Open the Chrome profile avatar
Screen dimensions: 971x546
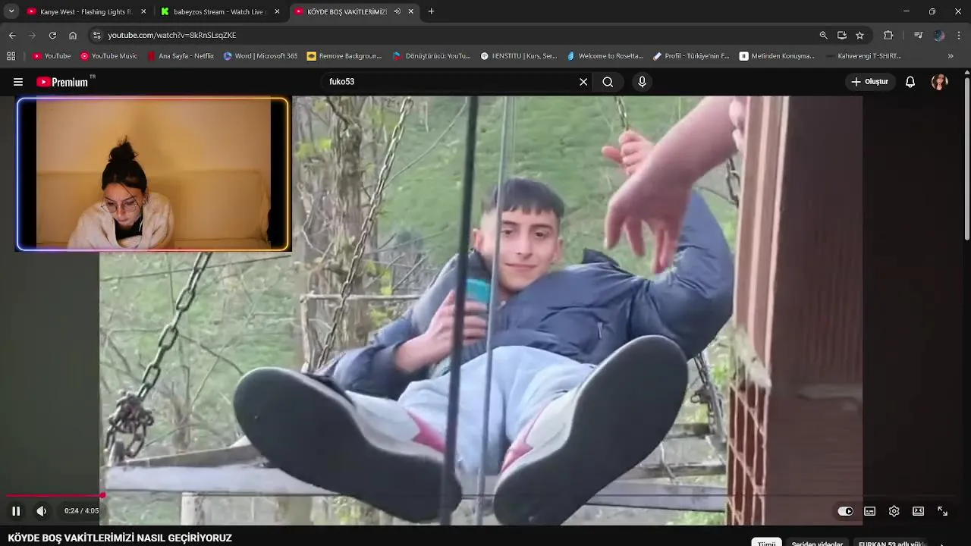click(939, 35)
